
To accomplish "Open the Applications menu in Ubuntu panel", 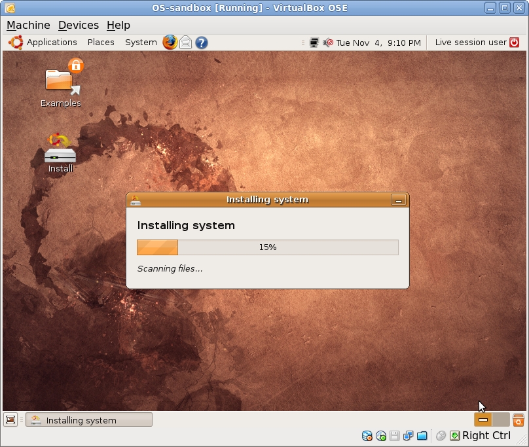I will 52,43.
